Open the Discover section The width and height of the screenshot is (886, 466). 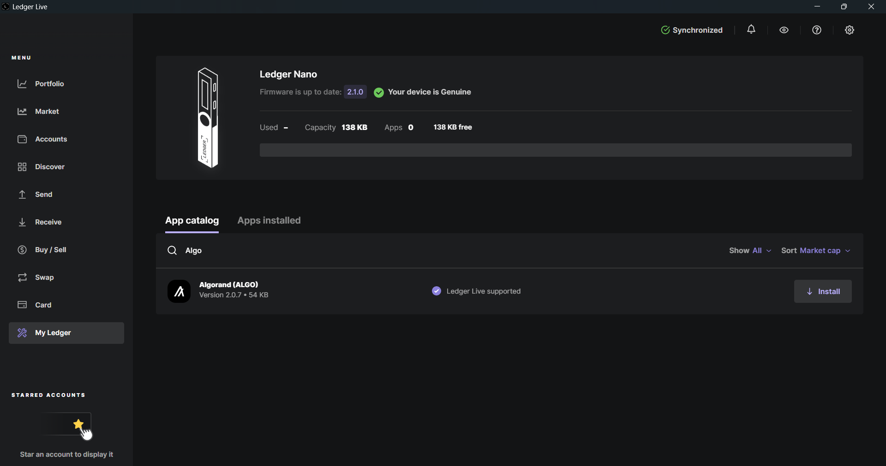click(50, 167)
